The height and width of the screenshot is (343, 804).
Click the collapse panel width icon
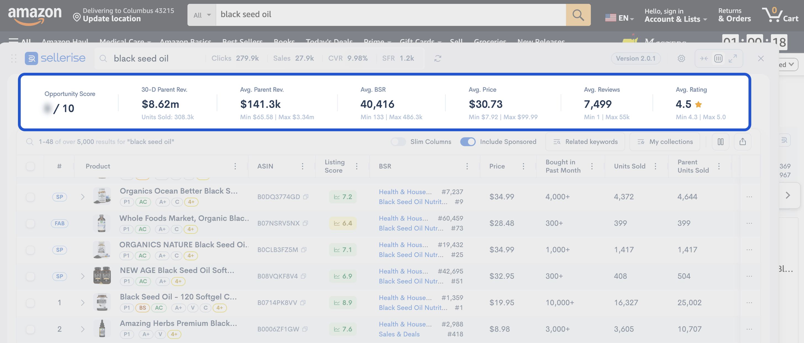click(704, 59)
